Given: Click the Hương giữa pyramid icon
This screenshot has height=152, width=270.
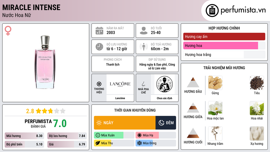Looking at the screenshot, I should coord(193,108).
